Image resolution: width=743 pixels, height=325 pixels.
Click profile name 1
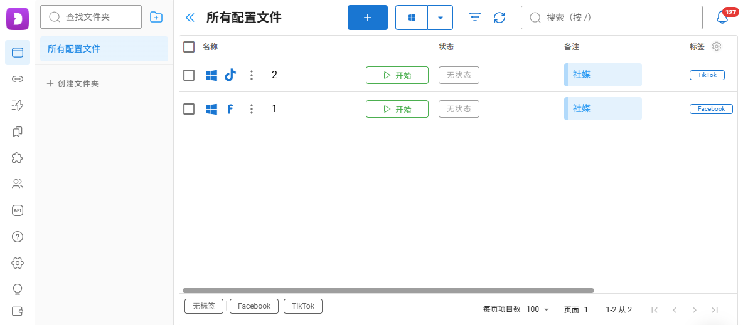(x=274, y=109)
